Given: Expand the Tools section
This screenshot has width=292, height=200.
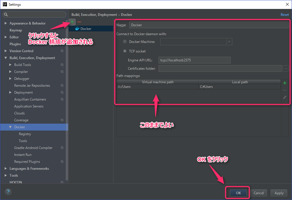Looking at the screenshot, I should pyautogui.click(x=5, y=175).
